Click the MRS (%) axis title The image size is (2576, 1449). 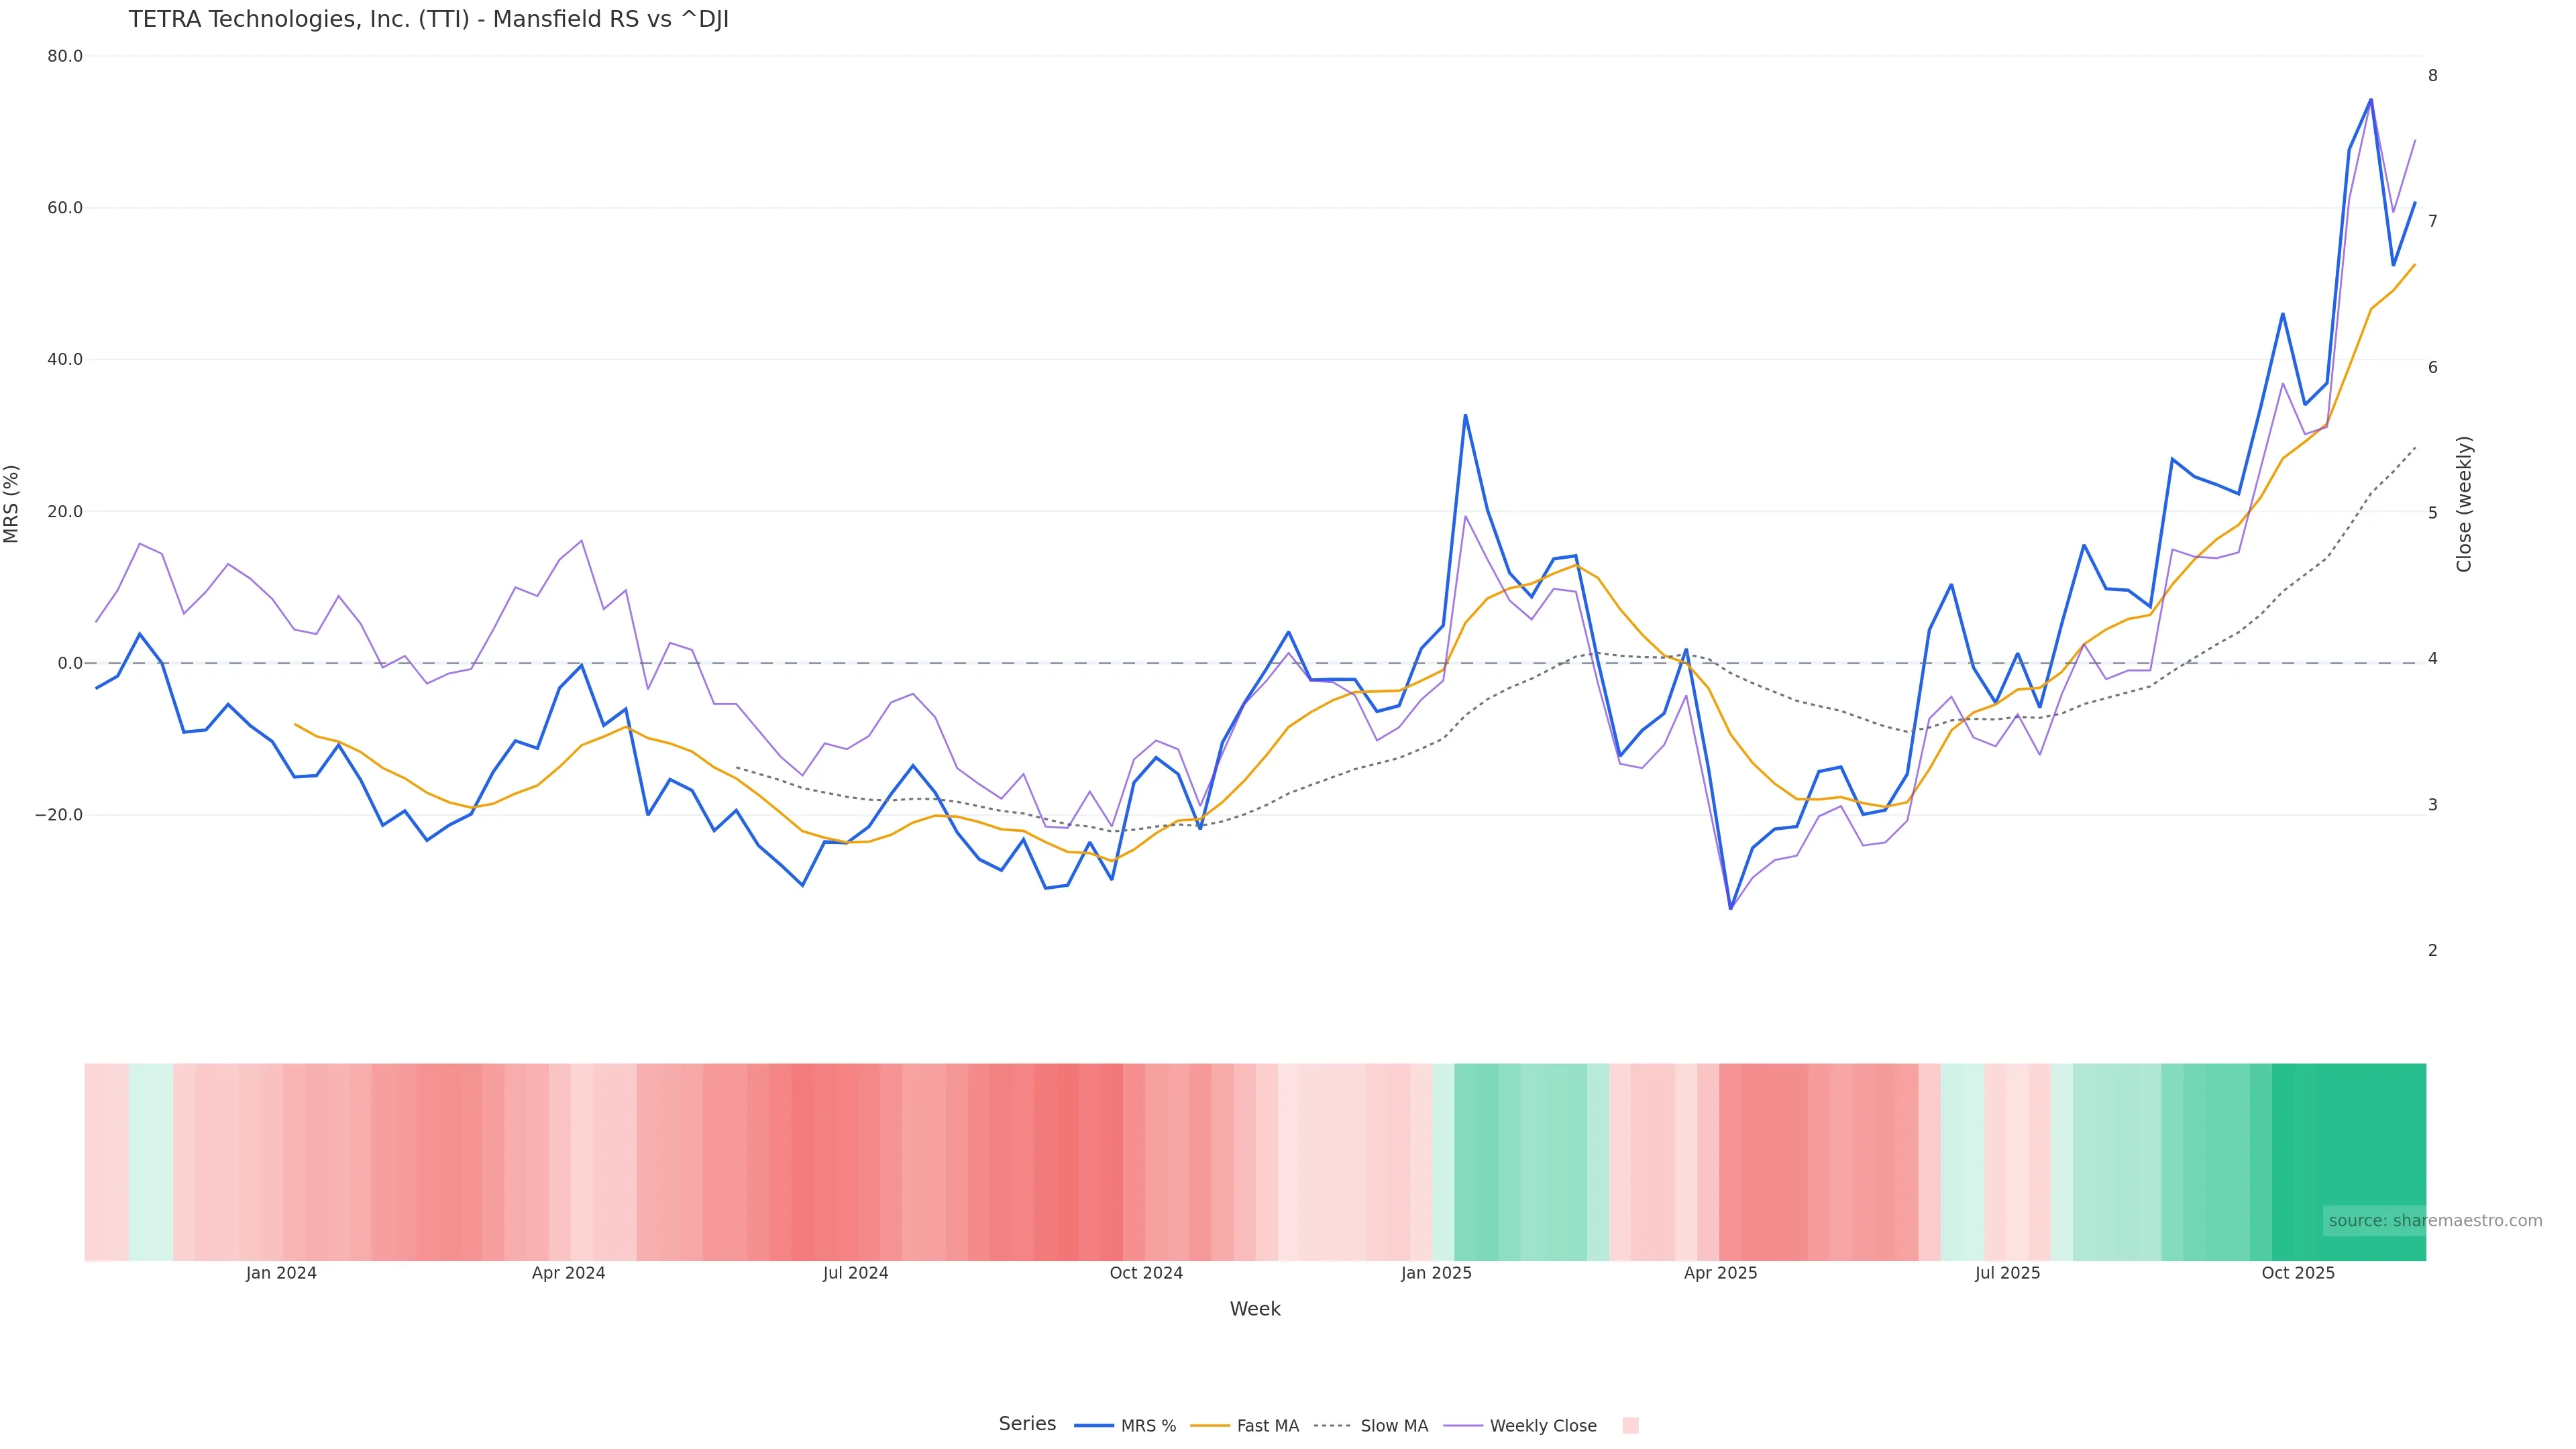pyautogui.click(x=12, y=504)
